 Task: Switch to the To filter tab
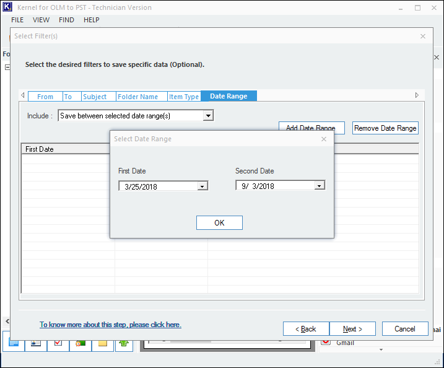[x=72, y=96]
